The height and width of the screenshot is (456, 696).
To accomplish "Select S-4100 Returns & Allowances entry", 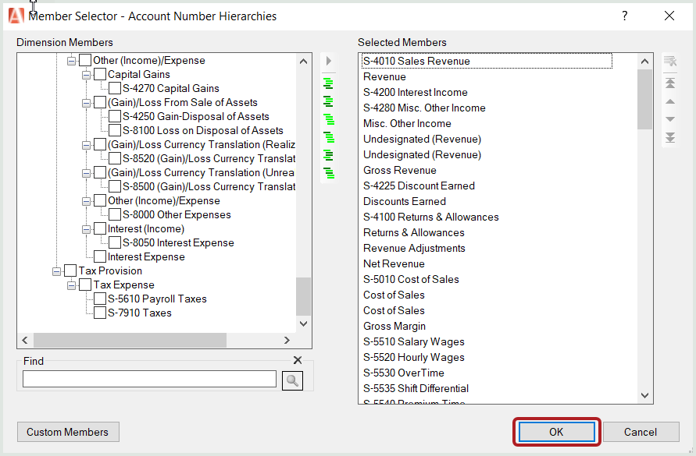I will coord(431,217).
